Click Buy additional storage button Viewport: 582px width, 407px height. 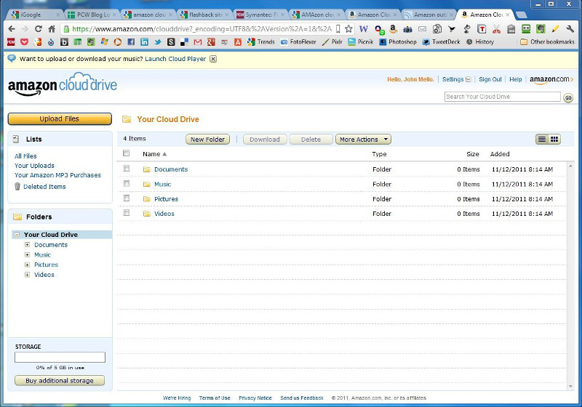click(x=60, y=381)
